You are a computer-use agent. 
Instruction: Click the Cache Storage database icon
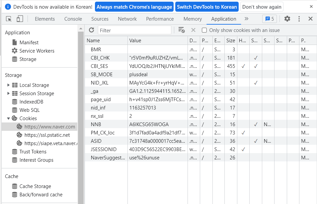(15, 186)
